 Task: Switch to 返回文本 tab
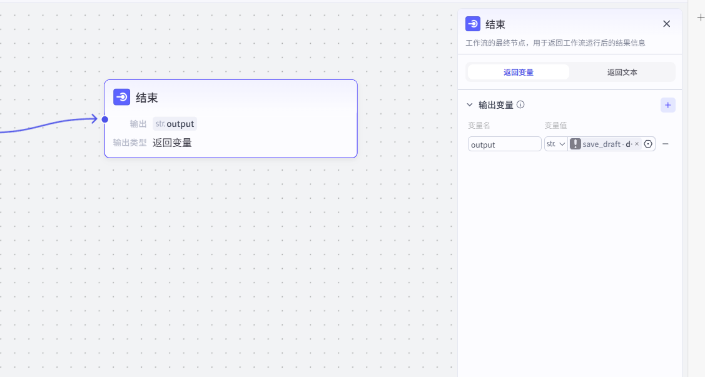pyautogui.click(x=622, y=72)
